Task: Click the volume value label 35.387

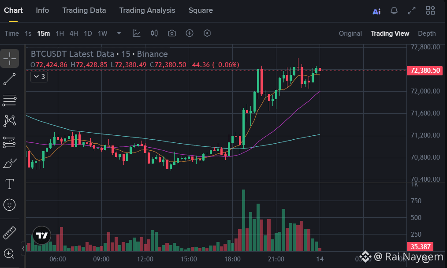Action: 420,246
